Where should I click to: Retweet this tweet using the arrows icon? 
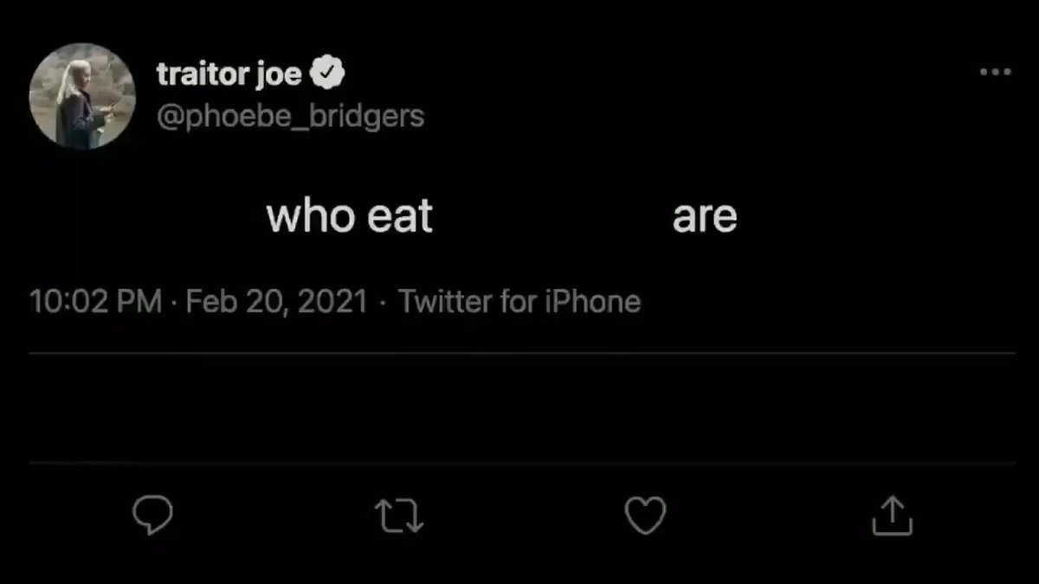(399, 517)
